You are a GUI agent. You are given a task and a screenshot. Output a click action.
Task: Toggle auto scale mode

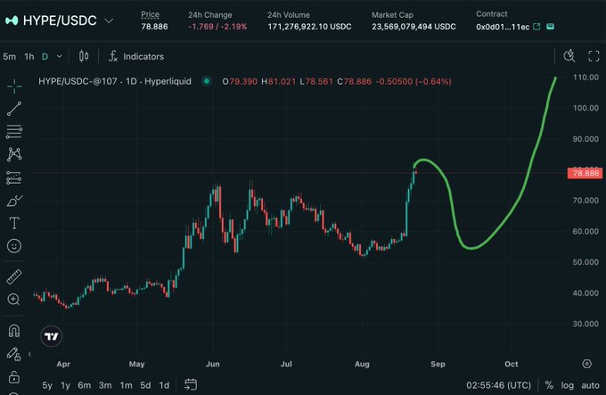(x=590, y=385)
